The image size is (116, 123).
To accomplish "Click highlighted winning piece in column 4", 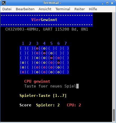I will tap(44, 53).
